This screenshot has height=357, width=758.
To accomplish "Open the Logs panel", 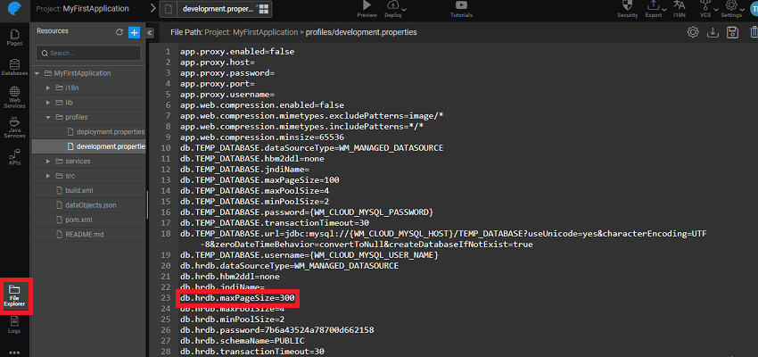I will point(14,325).
